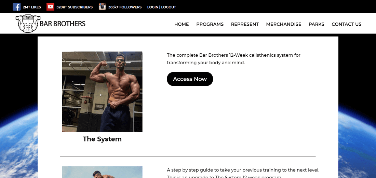The width and height of the screenshot is (376, 178).
Task: Open the Facebook icon in top bar
Action: click(16, 7)
